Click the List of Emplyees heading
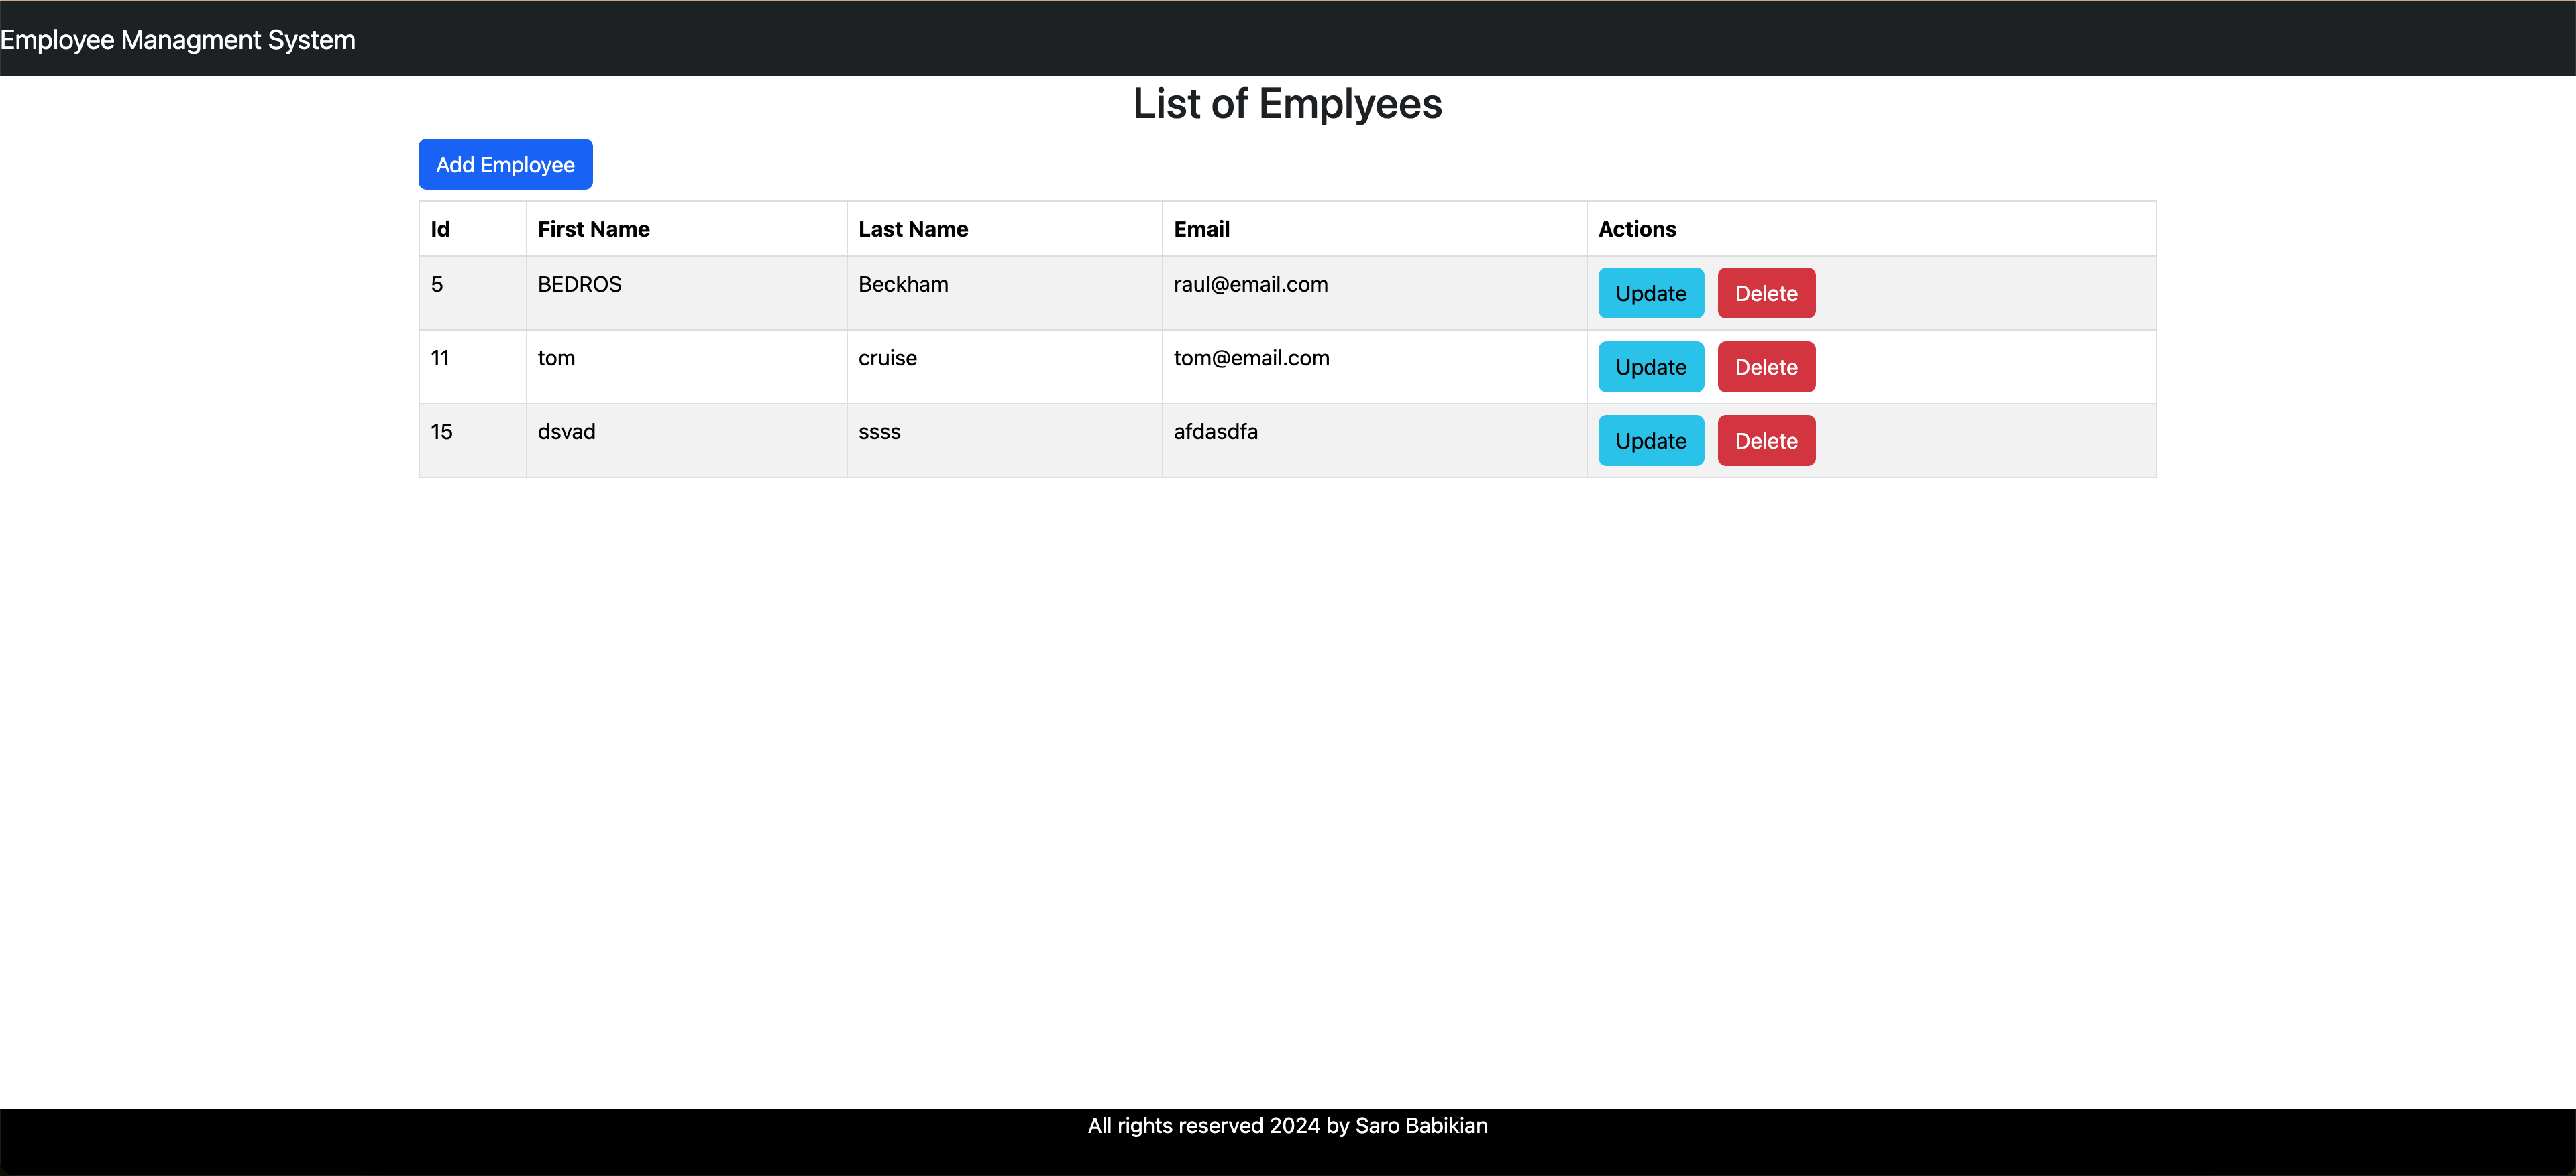The height and width of the screenshot is (1176, 2576). (1287, 103)
